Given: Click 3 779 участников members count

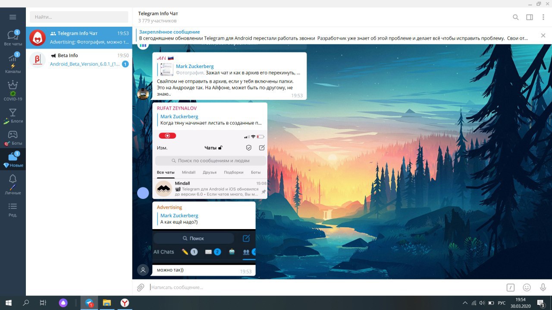Looking at the screenshot, I should 157,21.
